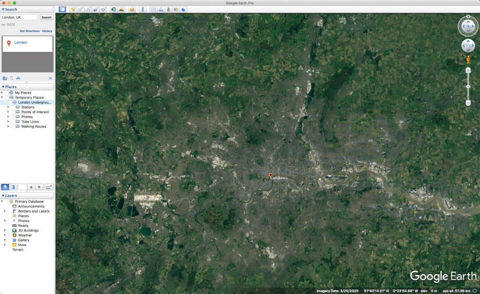The height and width of the screenshot is (294, 480).
Task: Toggle the sidebar visibility toolbar button
Action: 62,9
